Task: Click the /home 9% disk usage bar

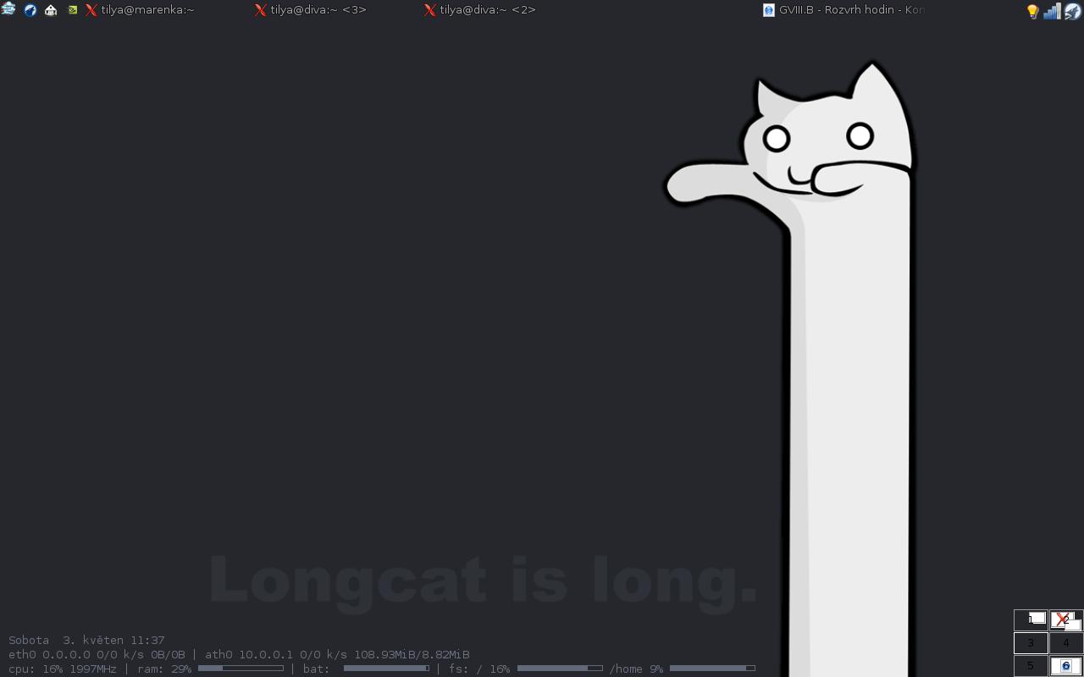Action: [712, 669]
